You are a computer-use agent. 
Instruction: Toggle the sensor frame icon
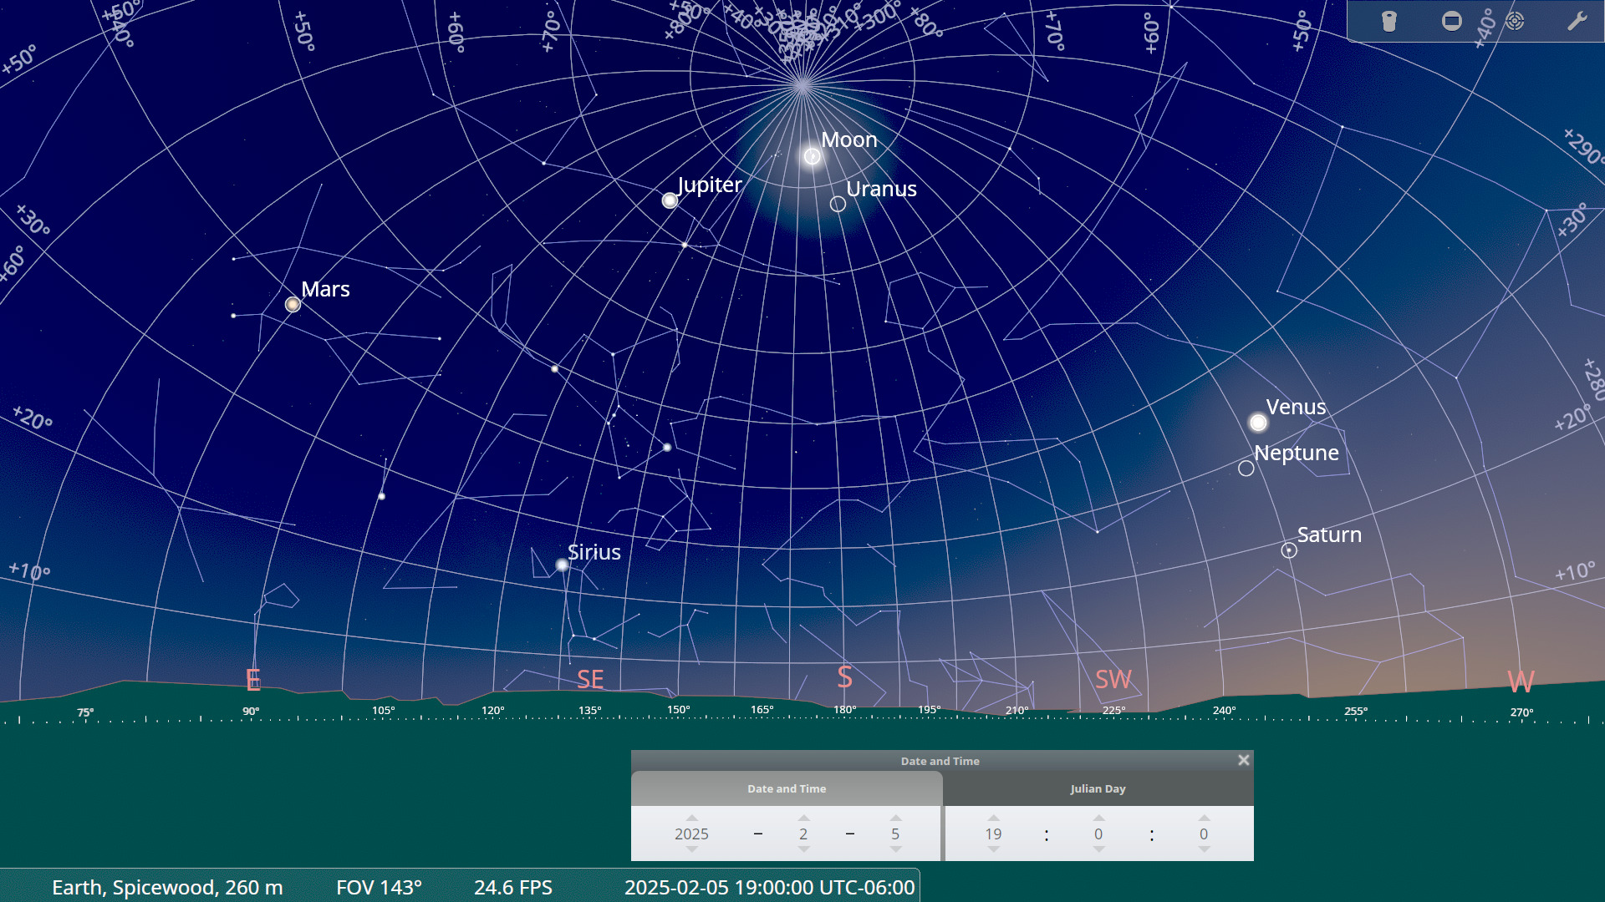1452,21
